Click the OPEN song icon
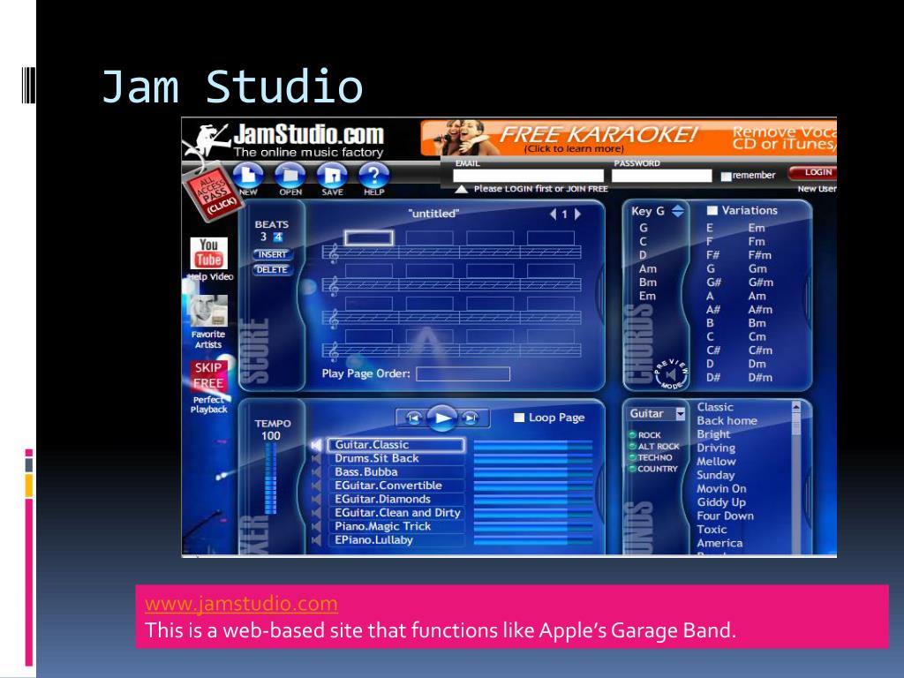Viewport: 904px width, 678px height. (x=290, y=176)
